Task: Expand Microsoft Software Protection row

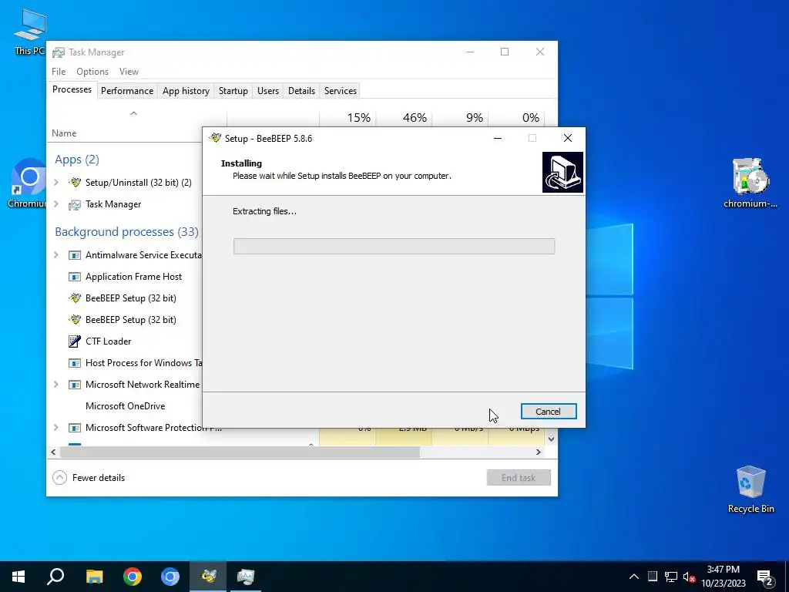Action: coord(55,427)
